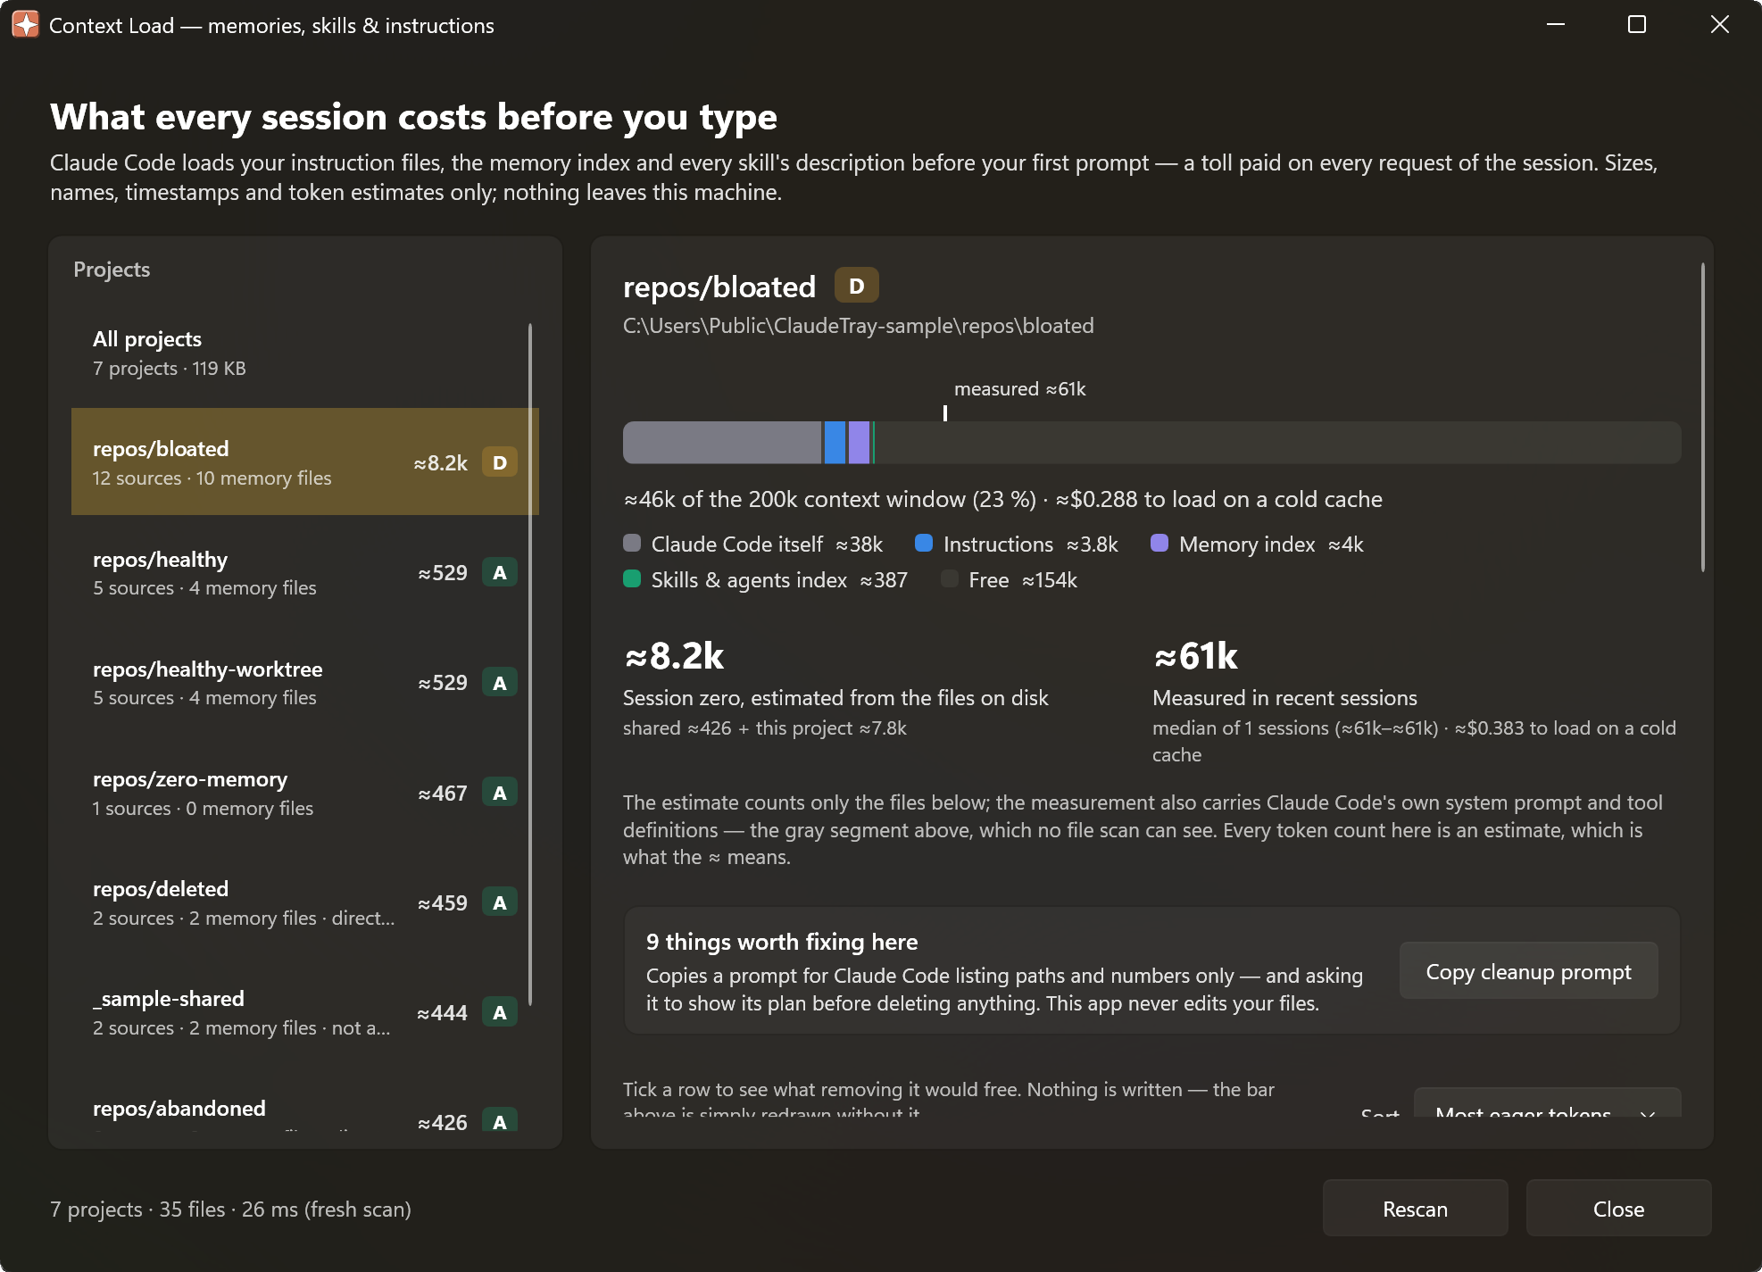Select the repos/bloated project
Viewport: 1762px width, 1272px height.
pos(304,461)
